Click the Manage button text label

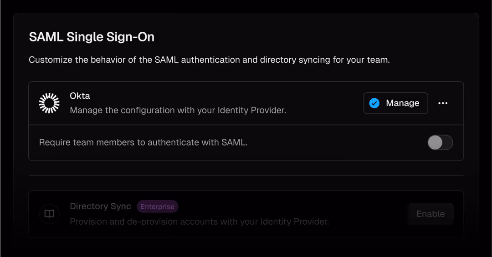tap(403, 103)
